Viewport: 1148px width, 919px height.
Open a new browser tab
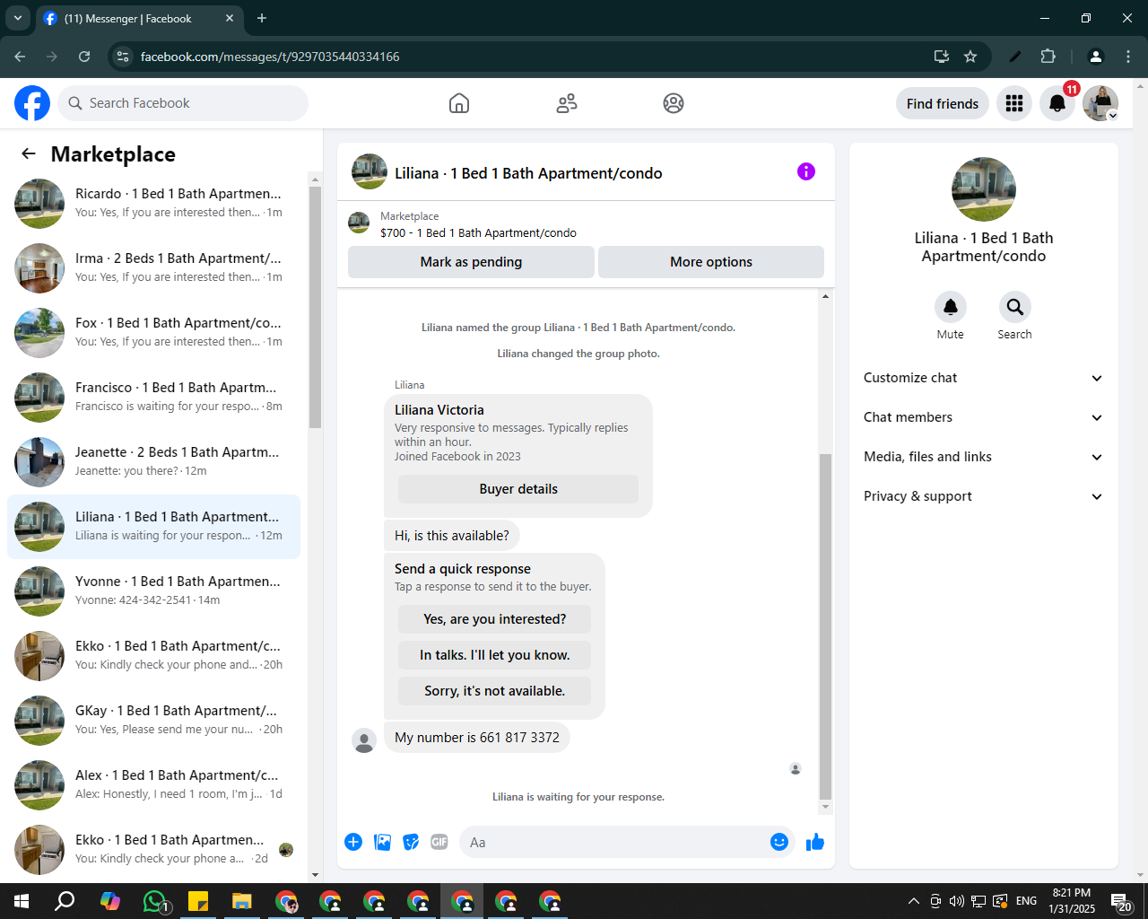[x=262, y=18]
